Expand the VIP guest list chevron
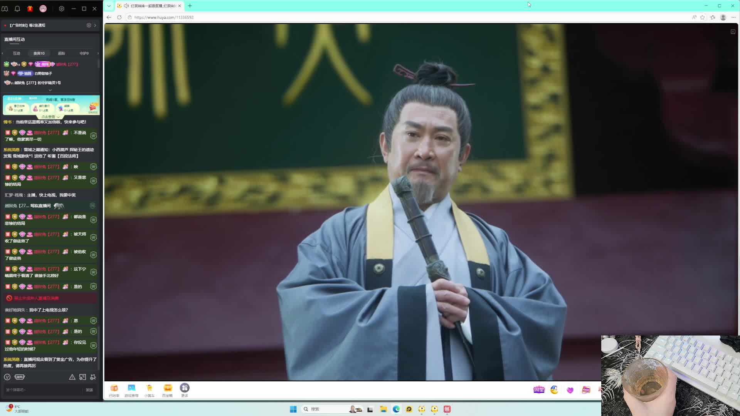740x416 pixels. [50, 90]
